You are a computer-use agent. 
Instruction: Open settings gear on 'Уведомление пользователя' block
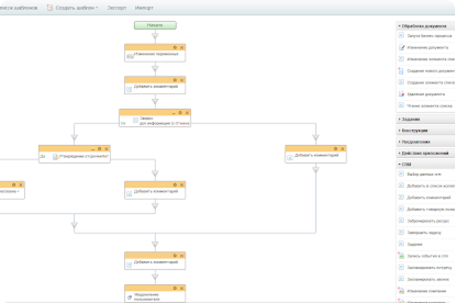175,288
